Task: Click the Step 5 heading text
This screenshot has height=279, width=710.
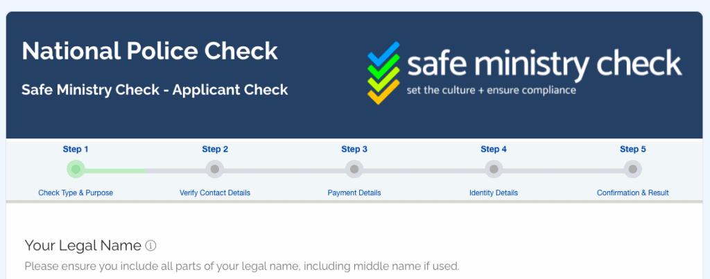Action: point(632,150)
